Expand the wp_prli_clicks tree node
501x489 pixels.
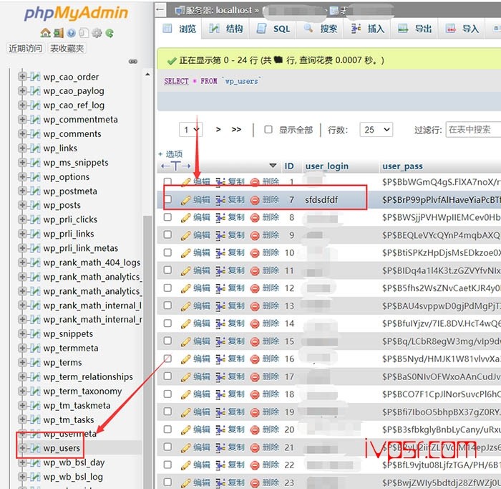[x=22, y=219]
